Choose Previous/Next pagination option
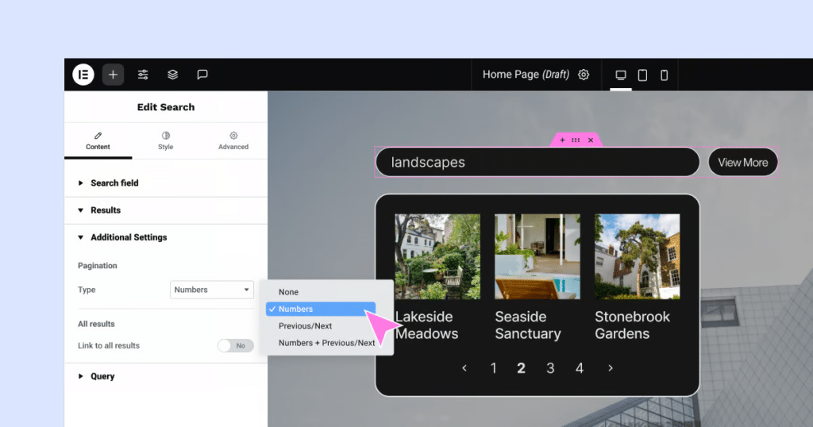 [321, 326]
